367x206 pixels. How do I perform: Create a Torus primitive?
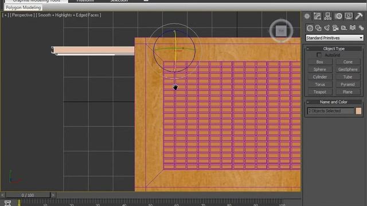tap(320, 84)
